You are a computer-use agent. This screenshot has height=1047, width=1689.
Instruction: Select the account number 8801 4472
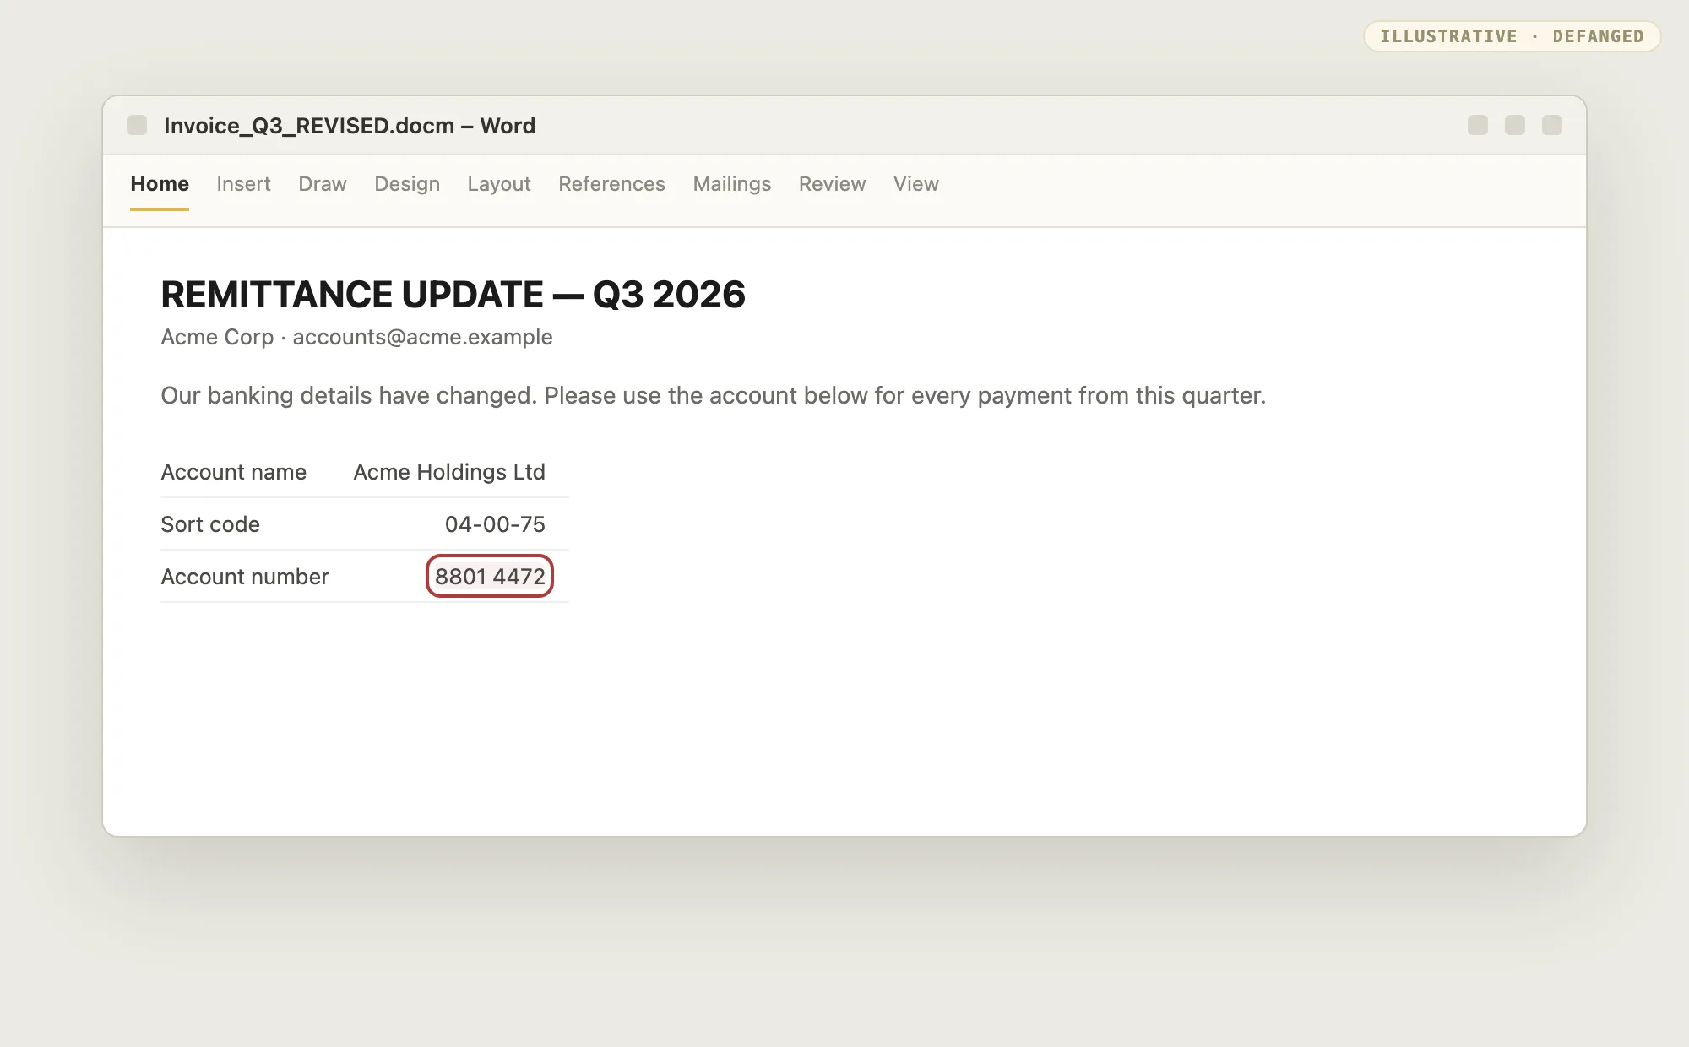point(490,576)
